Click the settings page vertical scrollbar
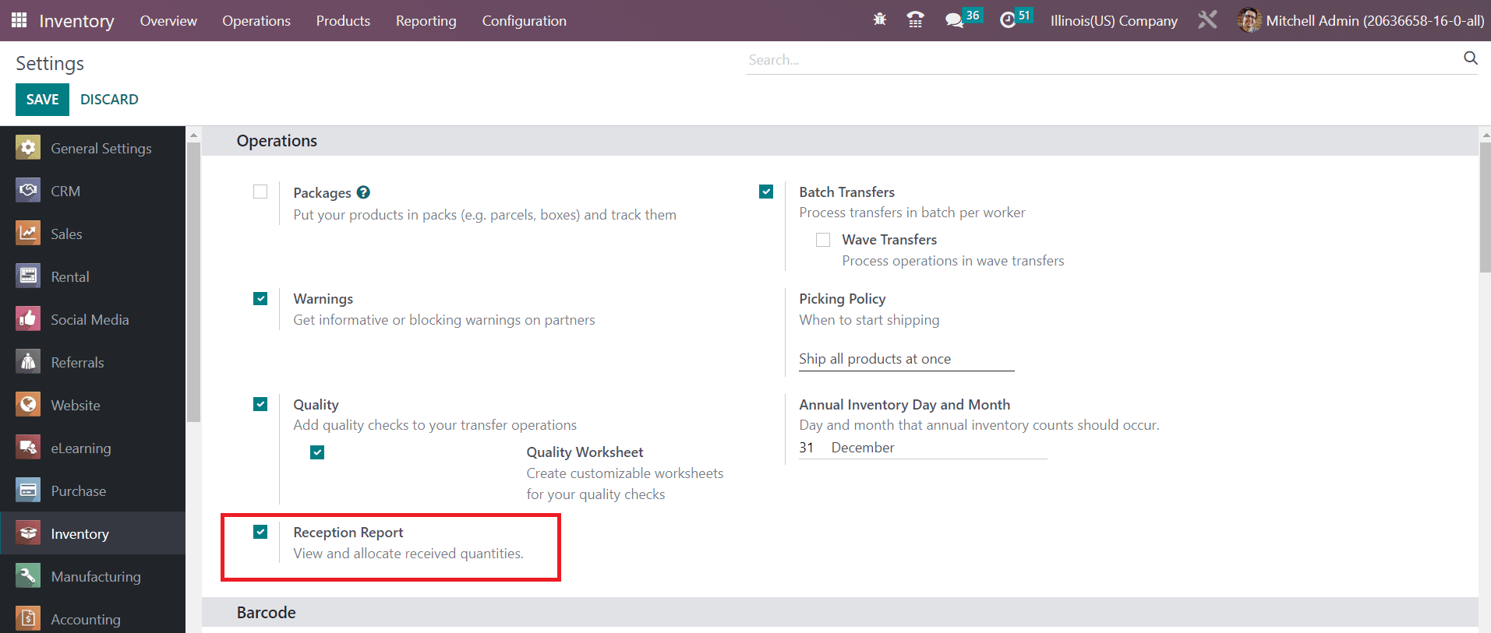The width and height of the screenshot is (1491, 633). click(x=1485, y=210)
